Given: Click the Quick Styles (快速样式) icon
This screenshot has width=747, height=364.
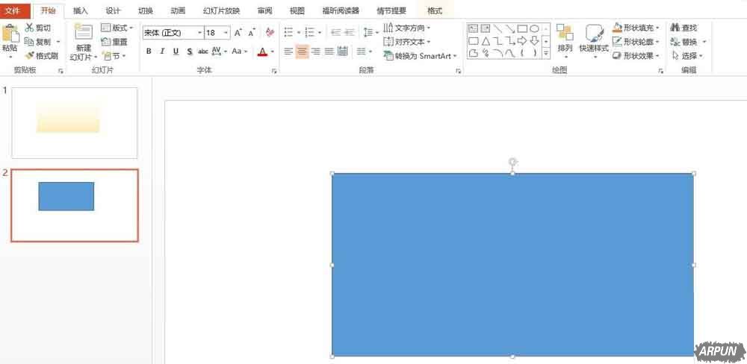Looking at the screenshot, I should click(x=595, y=33).
